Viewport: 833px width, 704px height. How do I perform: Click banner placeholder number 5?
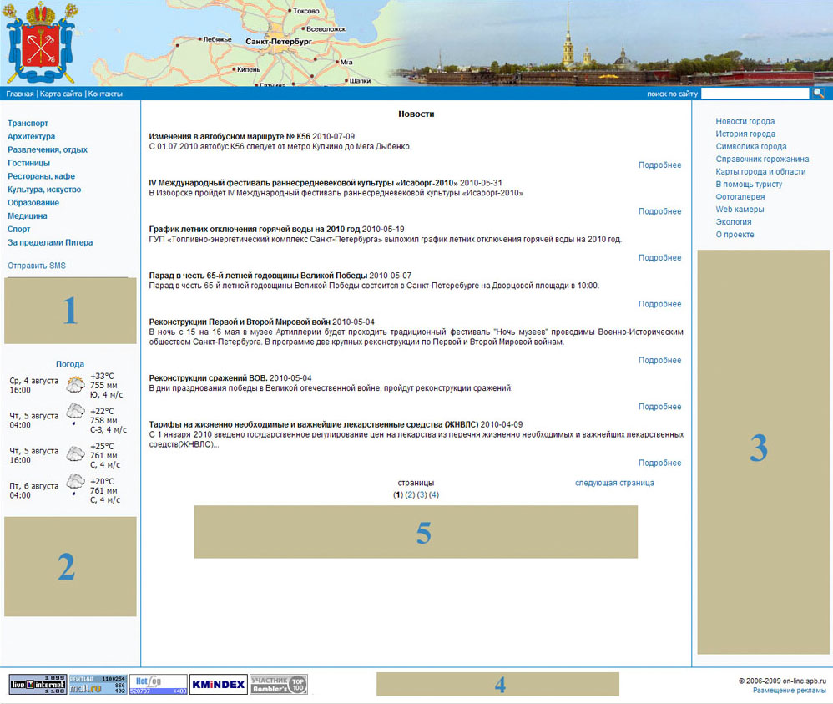[x=416, y=532]
